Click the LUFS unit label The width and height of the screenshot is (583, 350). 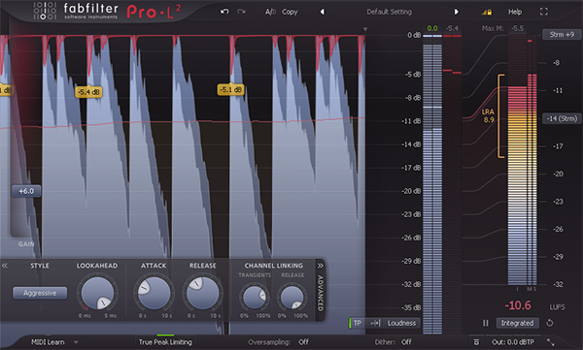coord(557,307)
